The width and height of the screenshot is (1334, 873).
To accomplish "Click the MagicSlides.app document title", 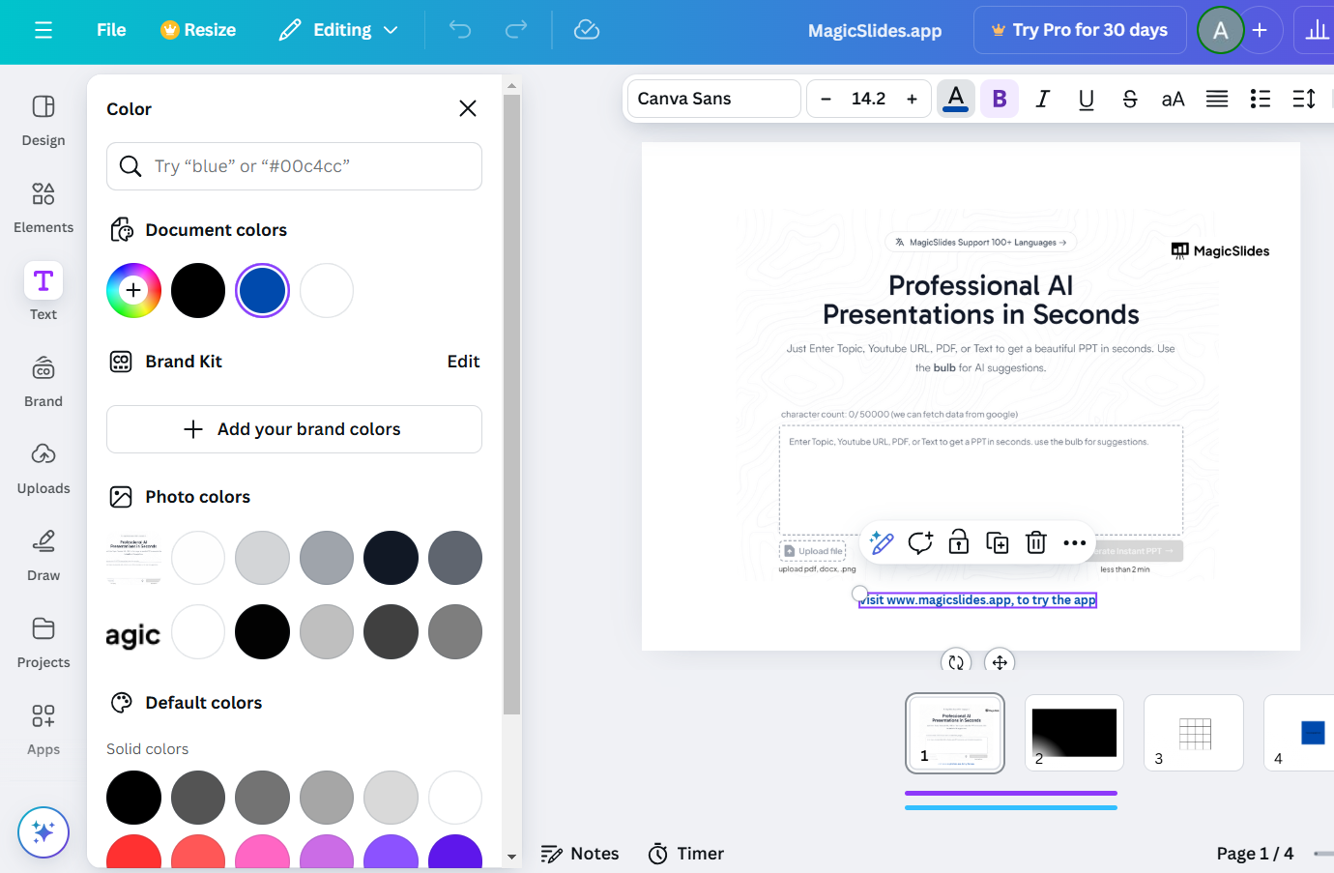I will [875, 31].
